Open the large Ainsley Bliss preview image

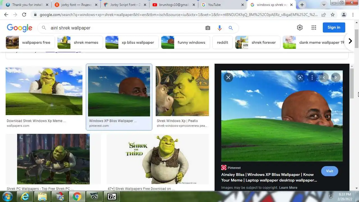[282, 116]
